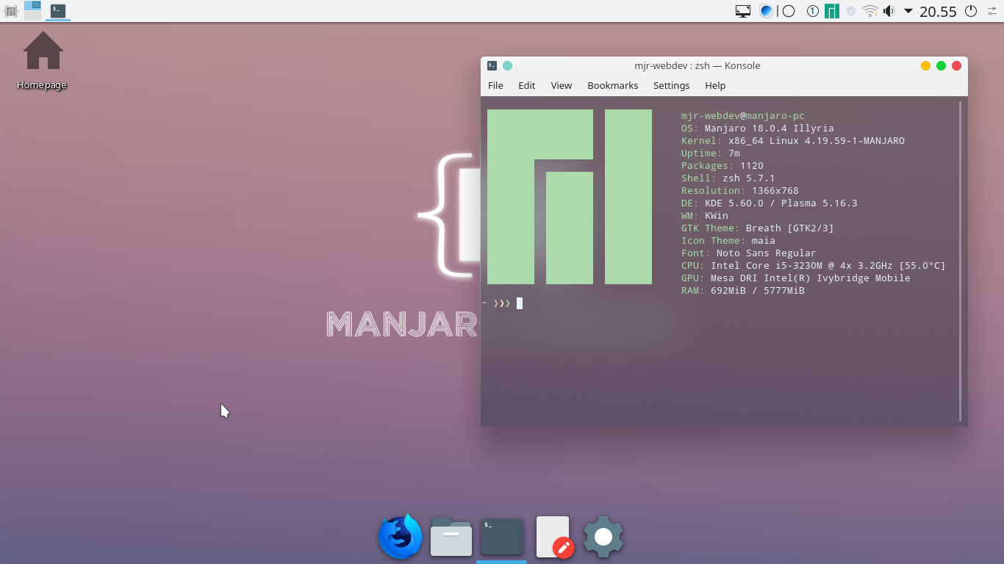1004x564 pixels.
Task: Open the Settings menu in Konsole
Action: click(x=671, y=85)
